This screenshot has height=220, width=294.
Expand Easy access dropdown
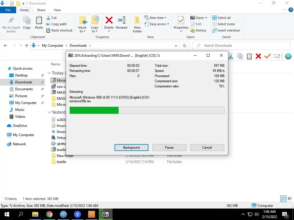157,24
